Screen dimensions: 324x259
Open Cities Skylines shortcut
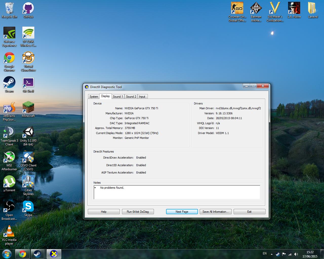click(x=28, y=186)
